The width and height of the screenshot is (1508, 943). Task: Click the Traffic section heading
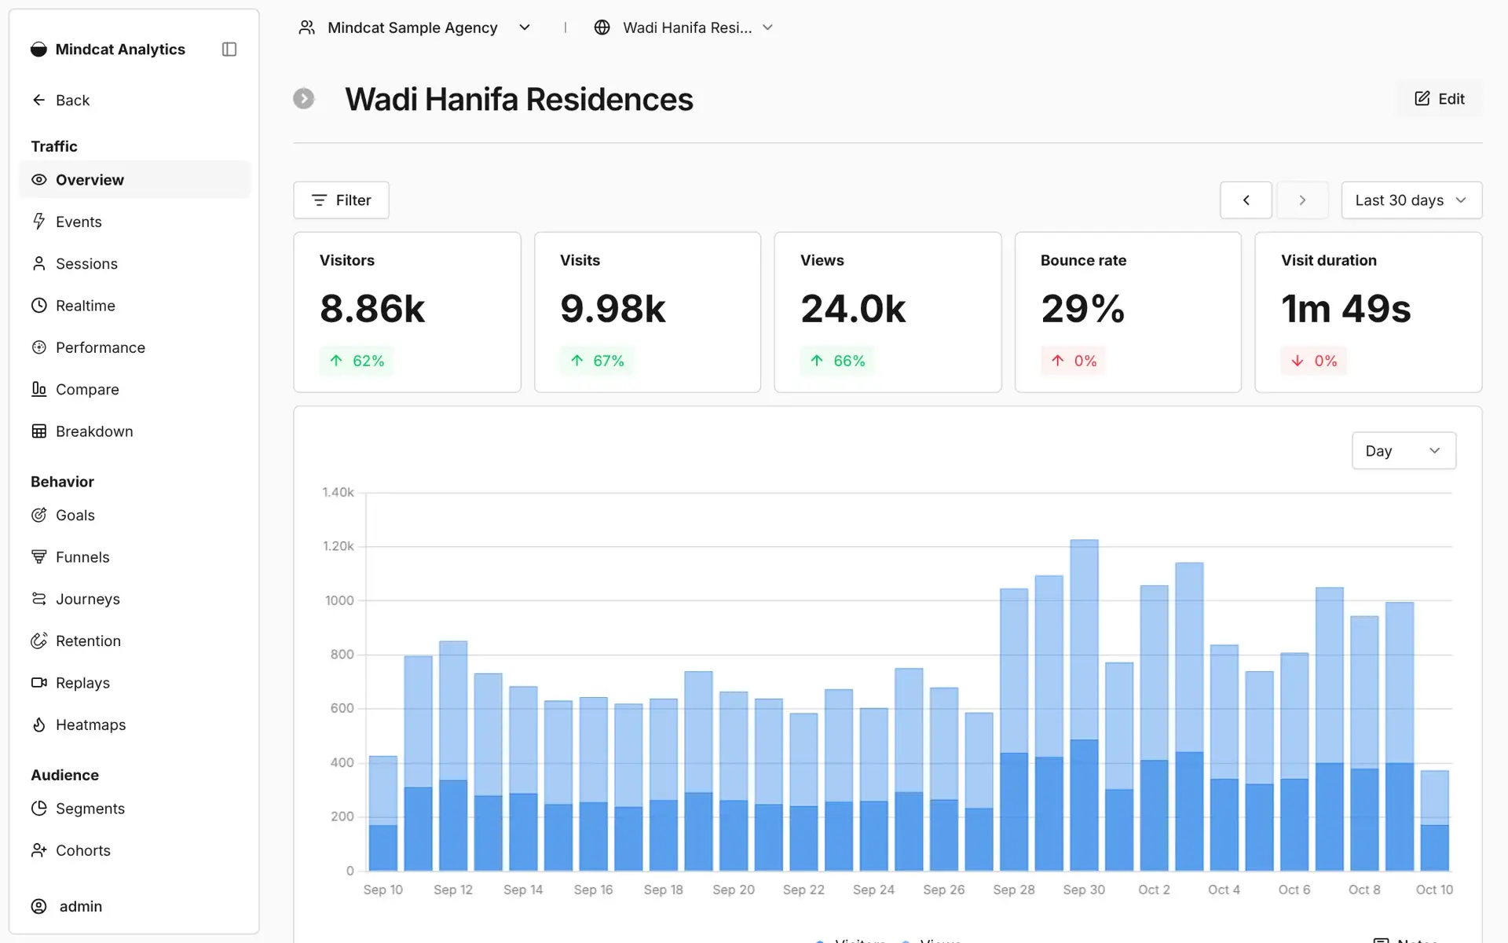pos(54,146)
